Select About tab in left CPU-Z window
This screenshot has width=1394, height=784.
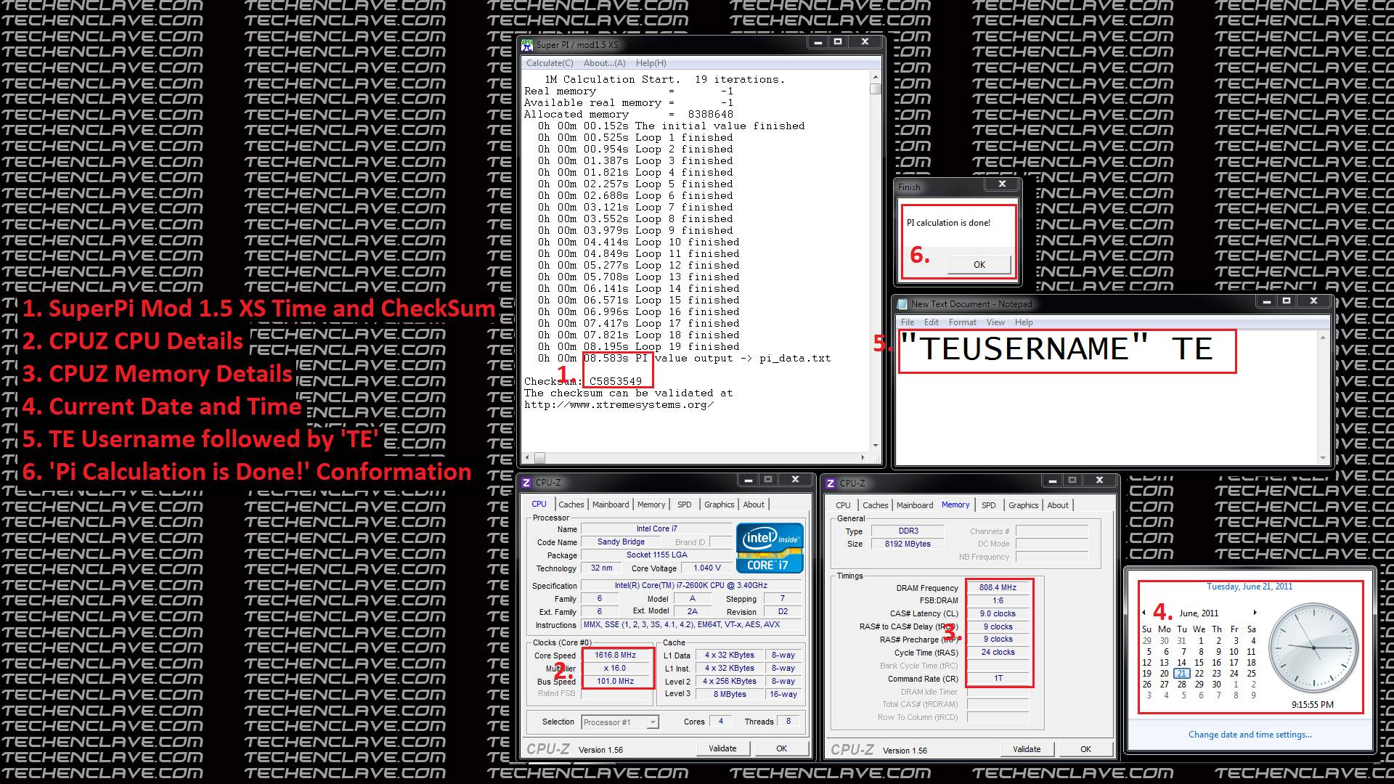point(754,505)
